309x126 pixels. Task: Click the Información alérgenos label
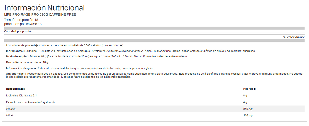(x=21, y=68)
